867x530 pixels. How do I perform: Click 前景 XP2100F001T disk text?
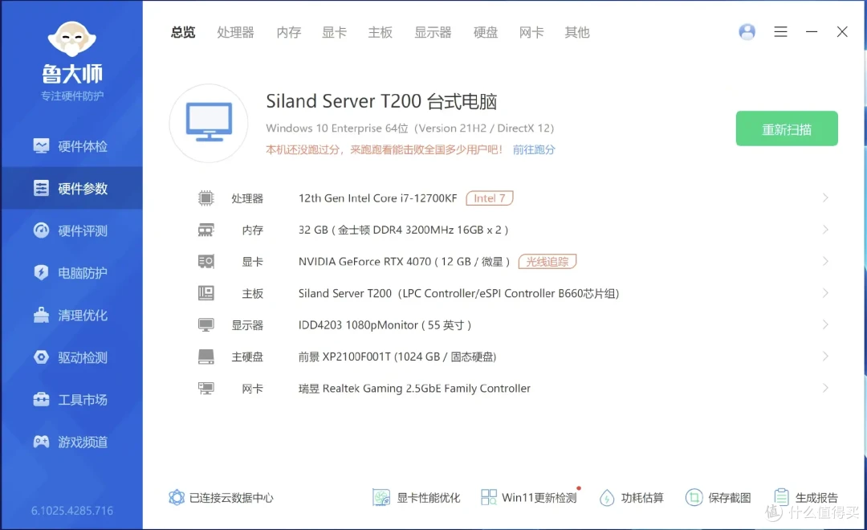[397, 357]
